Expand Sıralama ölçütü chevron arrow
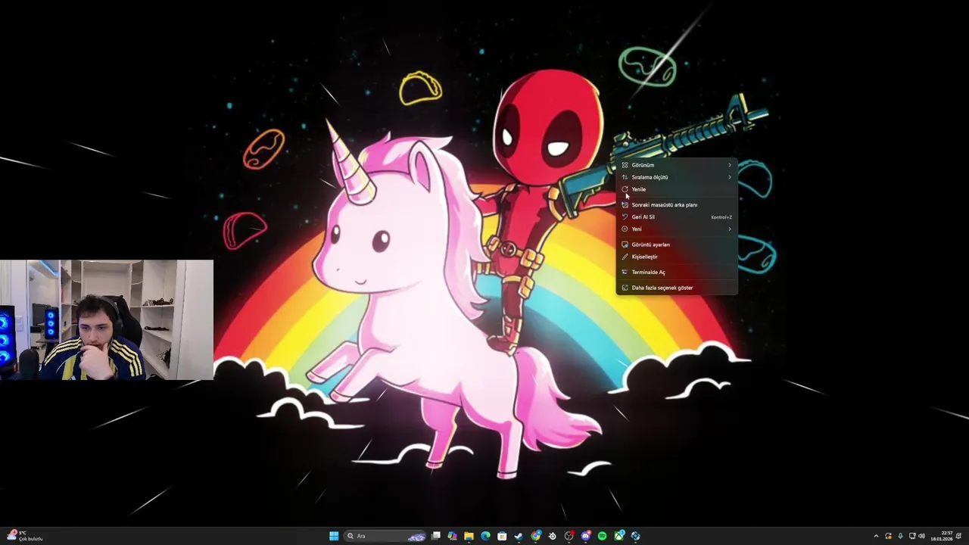Image resolution: width=969 pixels, height=545 pixels. point(730,177)
